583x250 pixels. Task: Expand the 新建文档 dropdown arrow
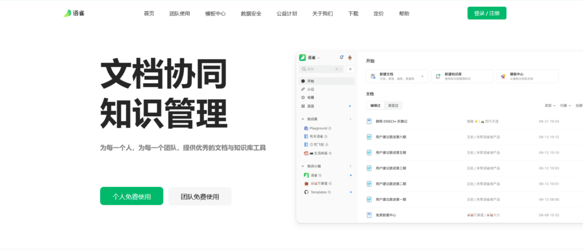[x=422, y=76]
